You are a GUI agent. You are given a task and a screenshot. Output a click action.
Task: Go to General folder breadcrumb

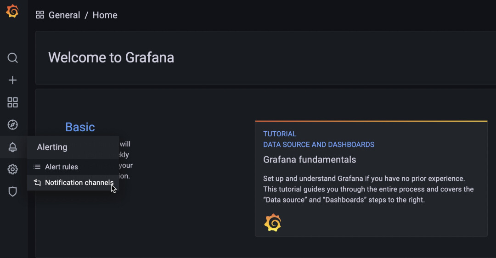click(64, 15)
